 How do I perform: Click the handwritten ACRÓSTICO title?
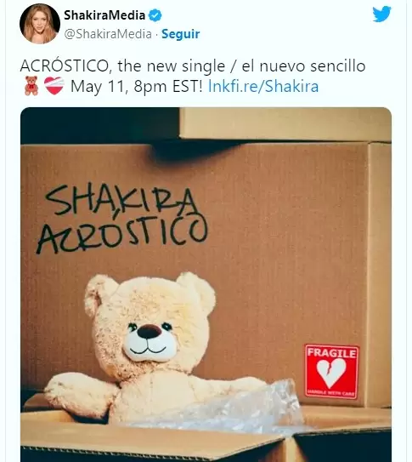(122, 233)
